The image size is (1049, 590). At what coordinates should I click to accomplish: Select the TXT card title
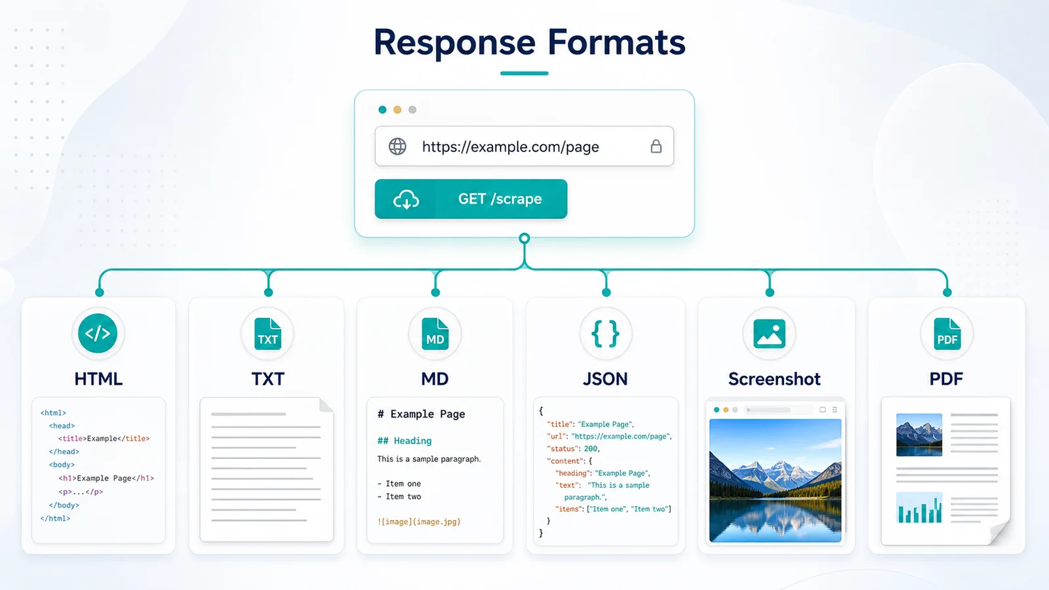coord(267,379)
